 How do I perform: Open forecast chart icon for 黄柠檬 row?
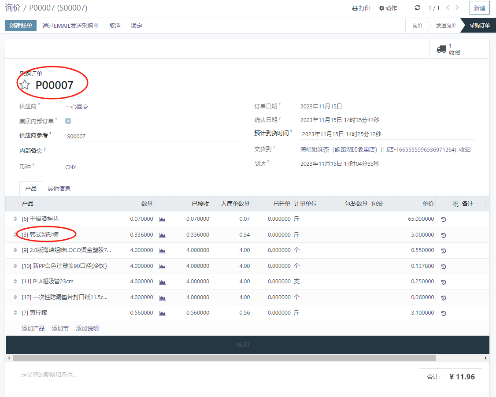point(162,313)
